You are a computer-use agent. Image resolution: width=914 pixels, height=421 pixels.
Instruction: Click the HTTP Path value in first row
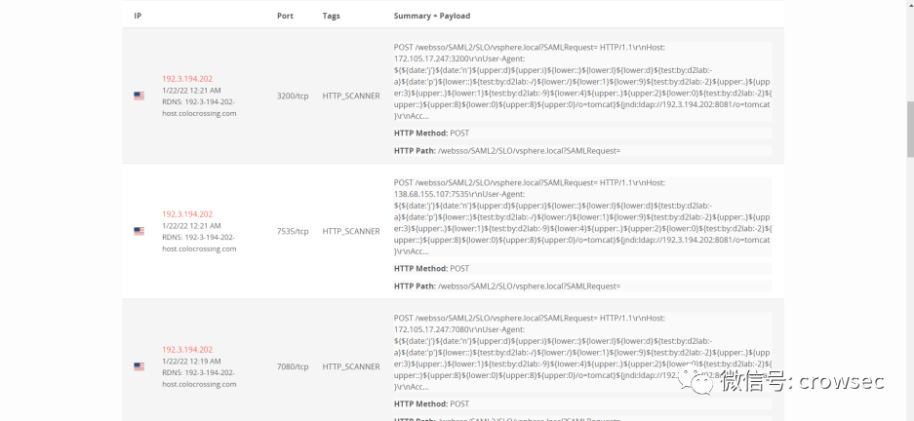530,151
